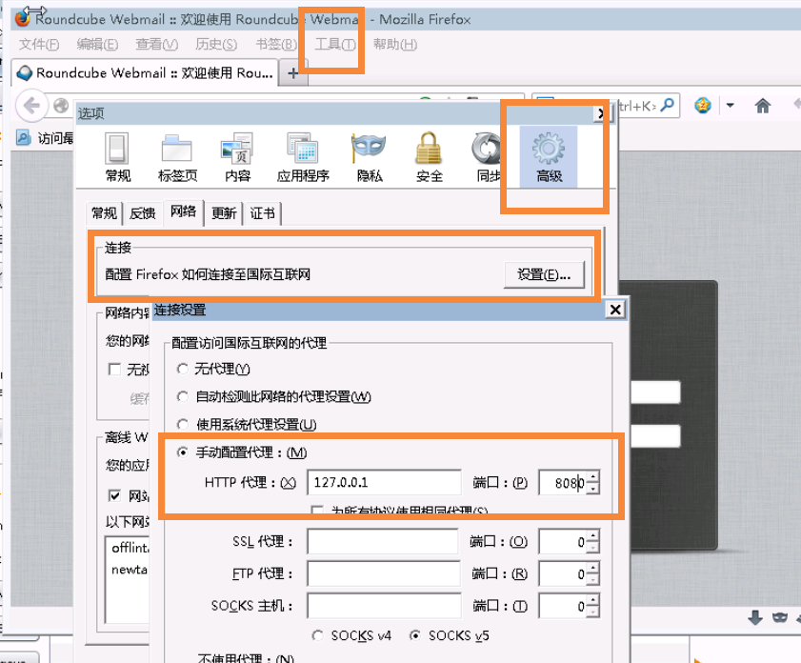
Task: Click the HTTP 代理 address field
Action: point(384,482)
